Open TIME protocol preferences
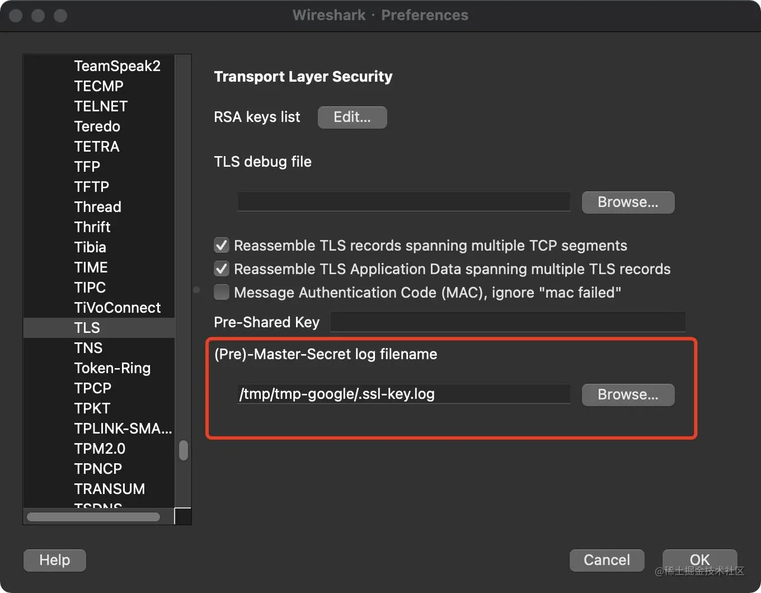The width and height of the screenshot is (761, 593). coord(99,267)
